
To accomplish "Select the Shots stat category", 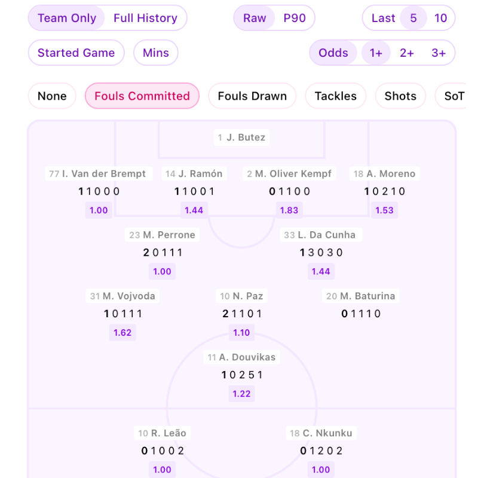I will click(x=400, y=96).
